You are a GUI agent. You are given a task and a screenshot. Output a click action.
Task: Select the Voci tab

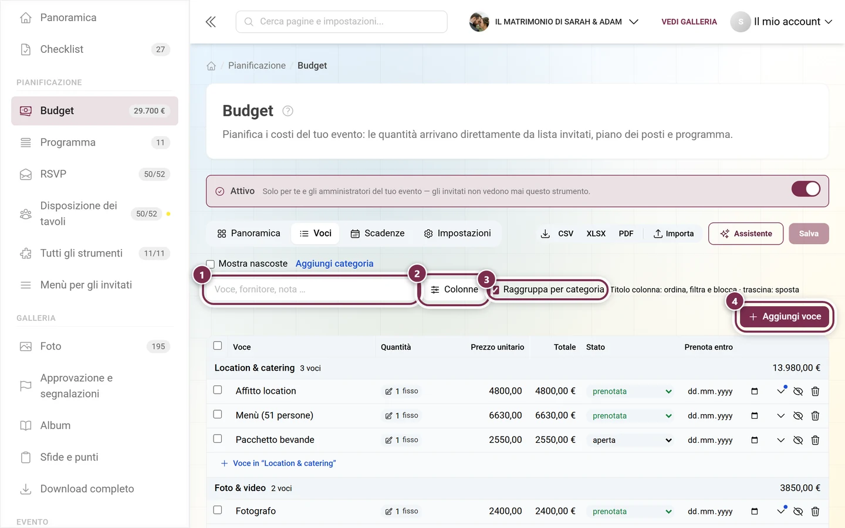[316, 233]
